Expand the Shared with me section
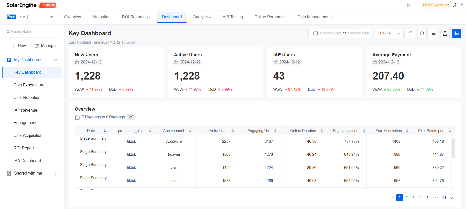The image size is (466, 209). (32, 173)
